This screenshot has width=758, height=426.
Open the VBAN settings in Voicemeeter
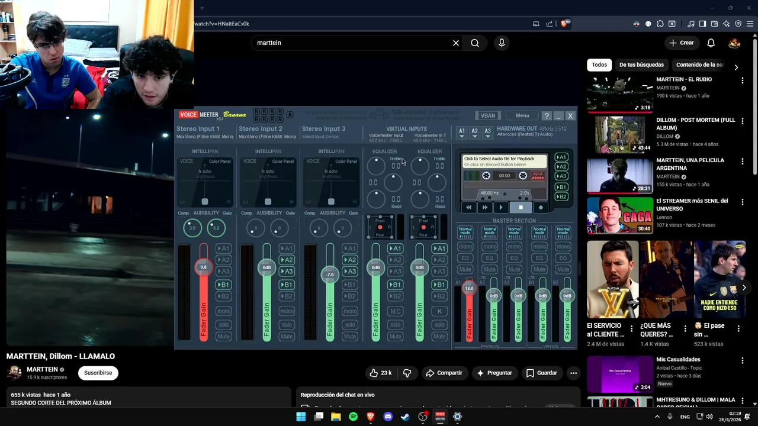pos(488,116)
